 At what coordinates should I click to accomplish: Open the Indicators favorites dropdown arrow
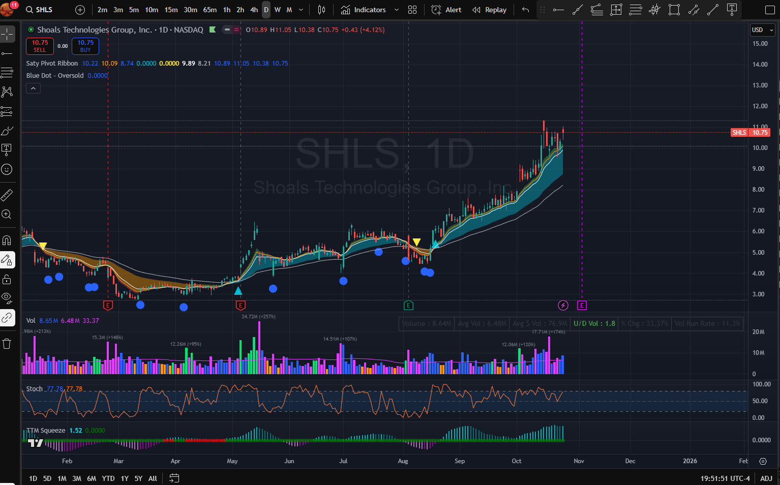click(397, 10)
